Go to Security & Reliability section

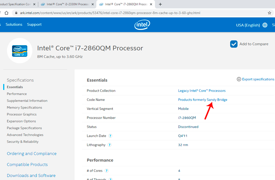23,142
